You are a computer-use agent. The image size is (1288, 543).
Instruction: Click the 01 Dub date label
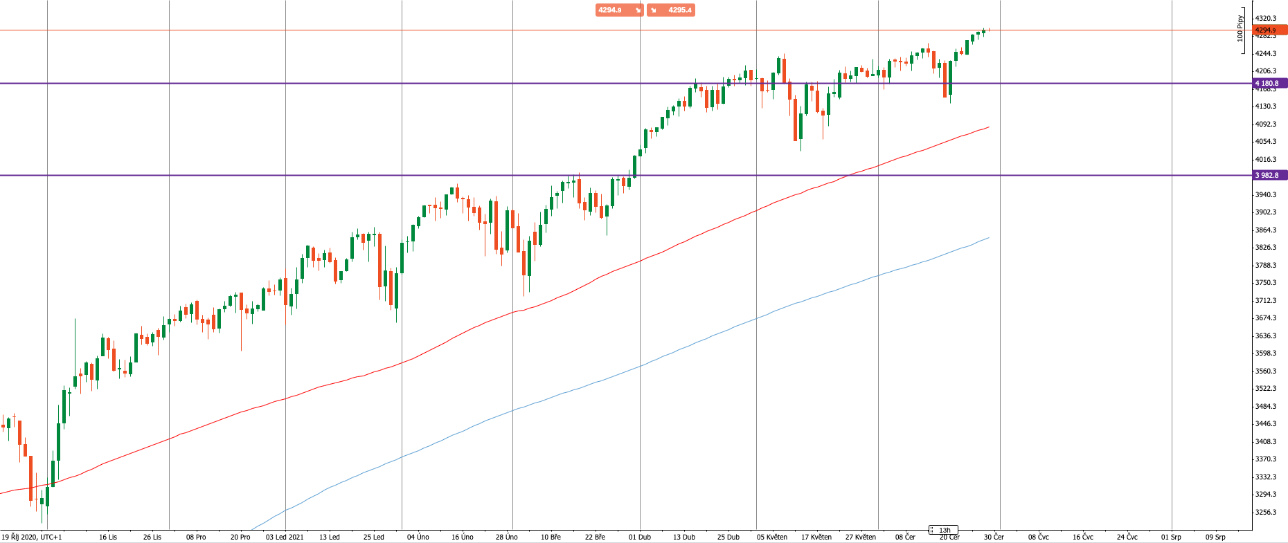pos(640,537)
